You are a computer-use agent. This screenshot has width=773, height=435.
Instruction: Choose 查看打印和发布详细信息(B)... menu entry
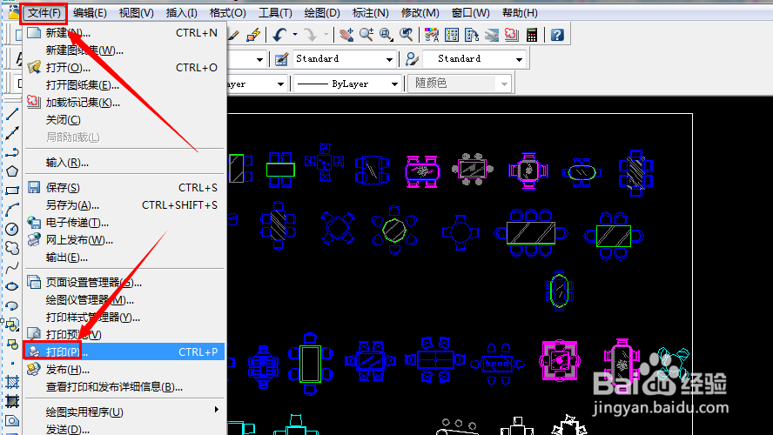pyautogui.click(x=124, y=387)
